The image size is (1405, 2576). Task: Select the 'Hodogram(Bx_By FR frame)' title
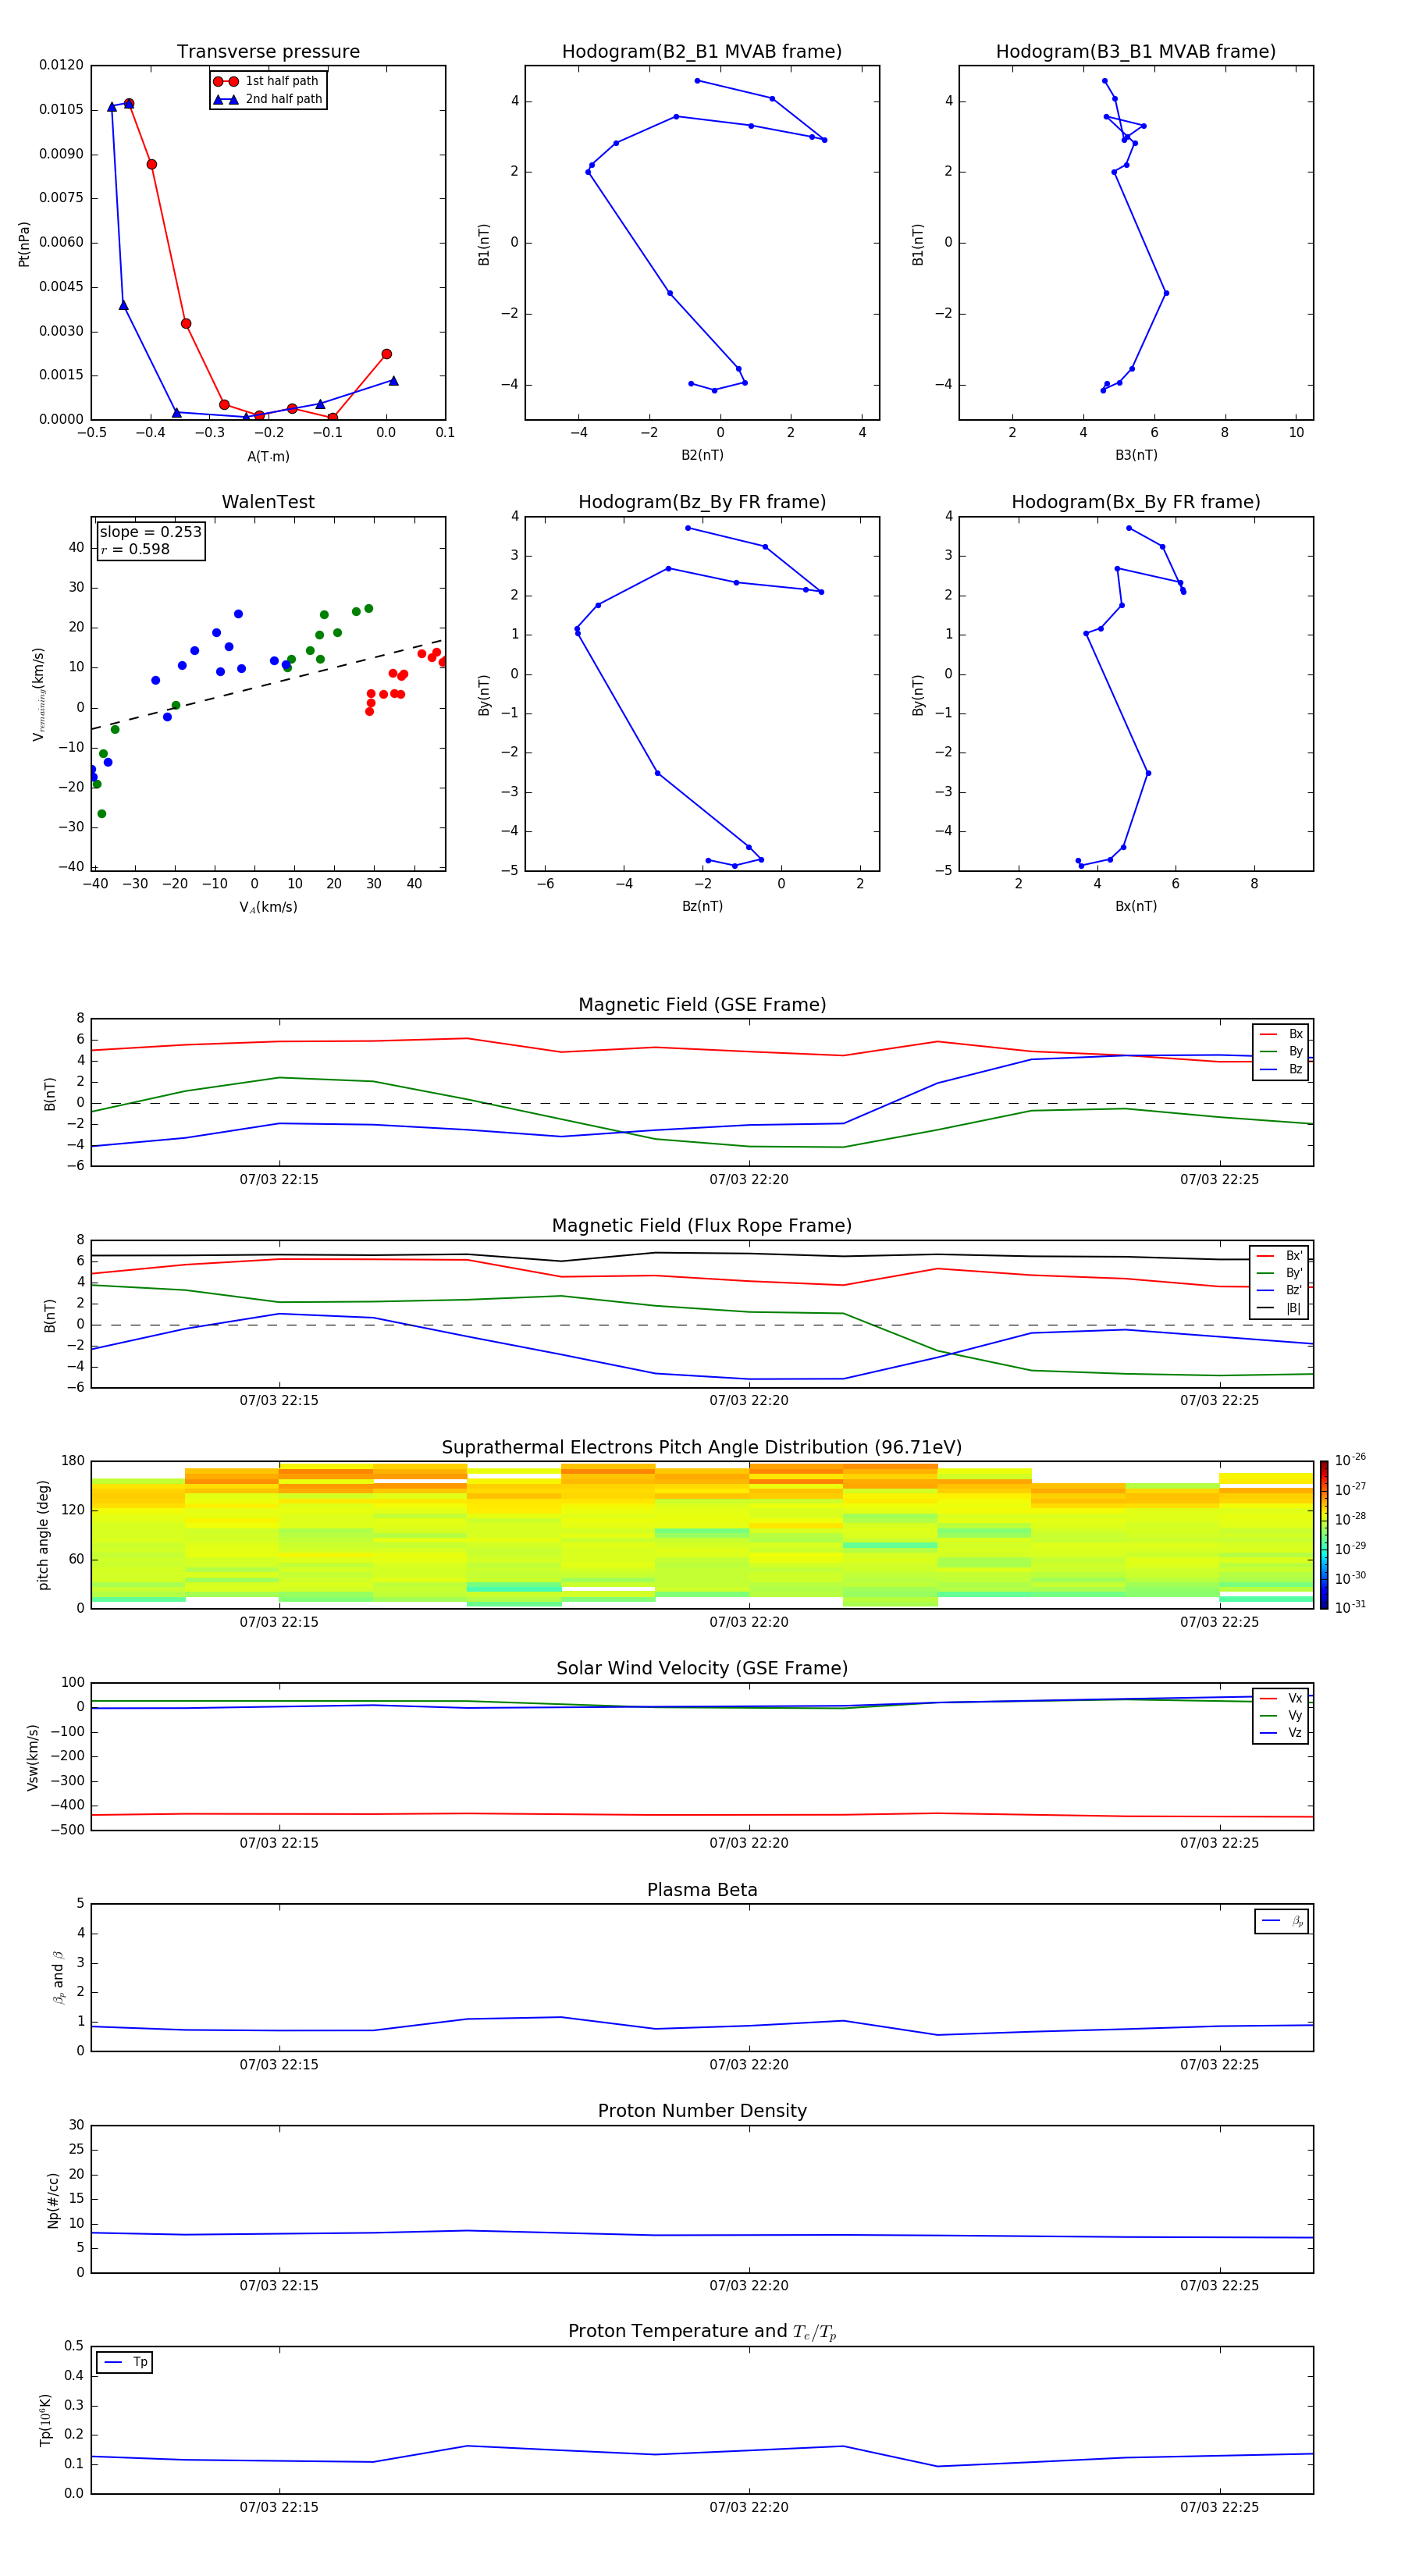[1136, 502]
